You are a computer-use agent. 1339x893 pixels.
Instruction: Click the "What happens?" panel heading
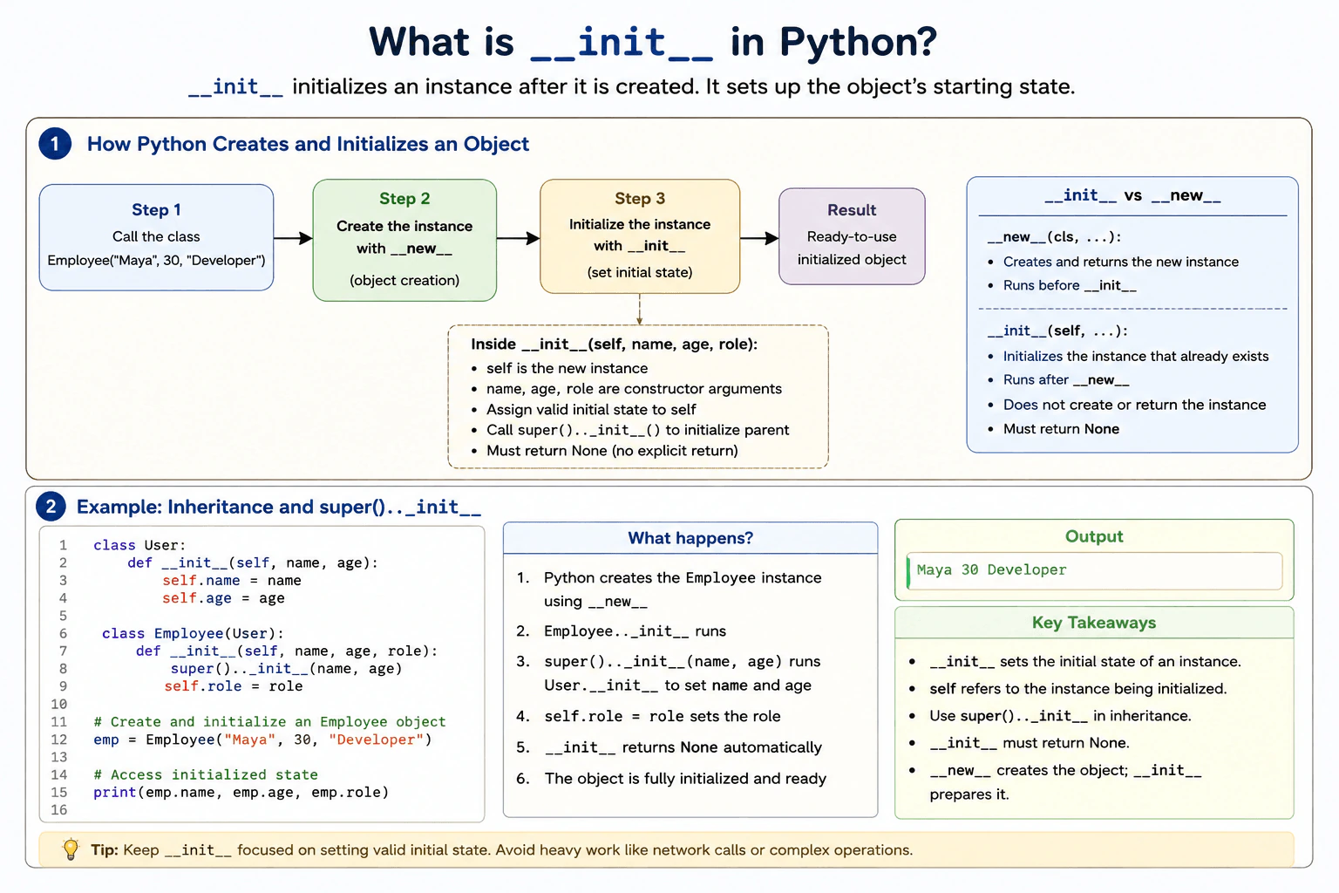click(x=690, y=538)
